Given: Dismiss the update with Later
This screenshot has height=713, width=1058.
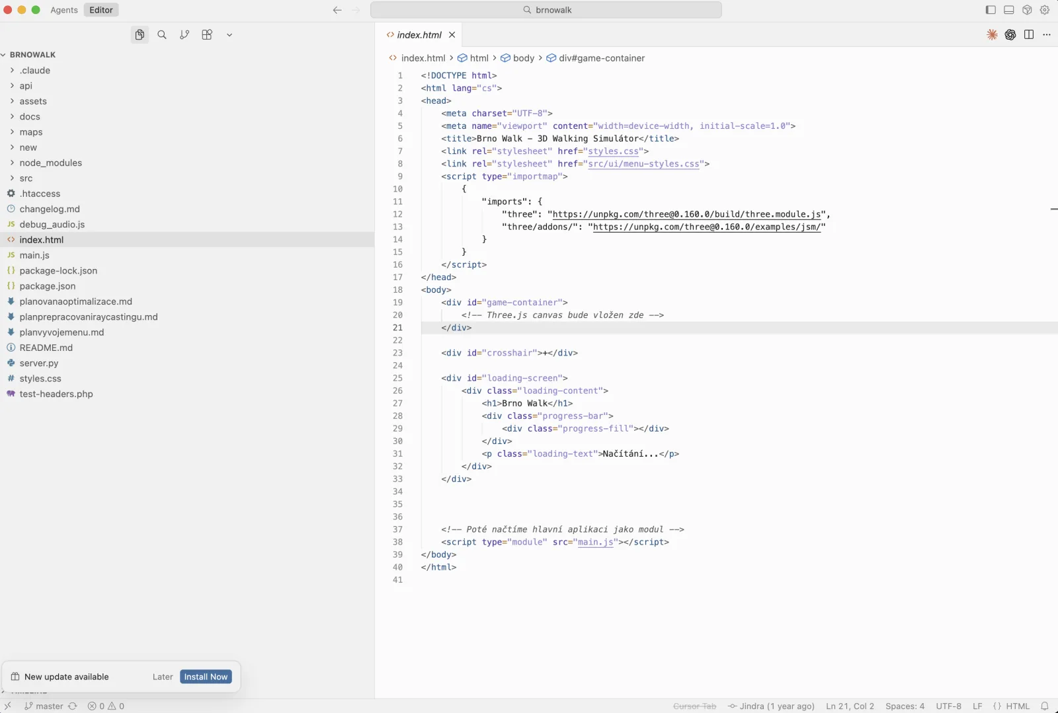Looking at the screenshot, I should [163, 677].
